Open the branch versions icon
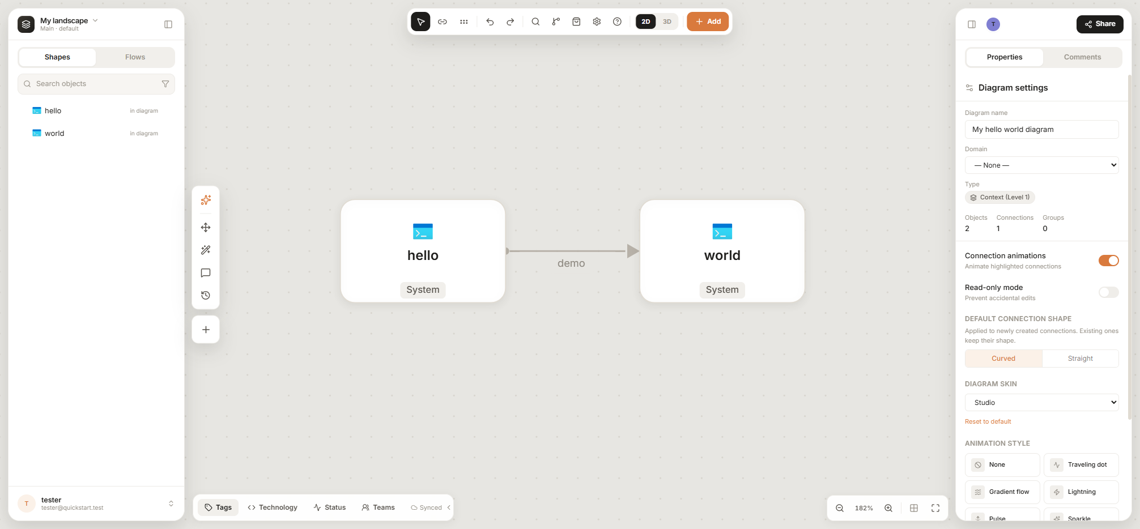The width and height of the screenshot is (1140, 529). click(556, 22)
